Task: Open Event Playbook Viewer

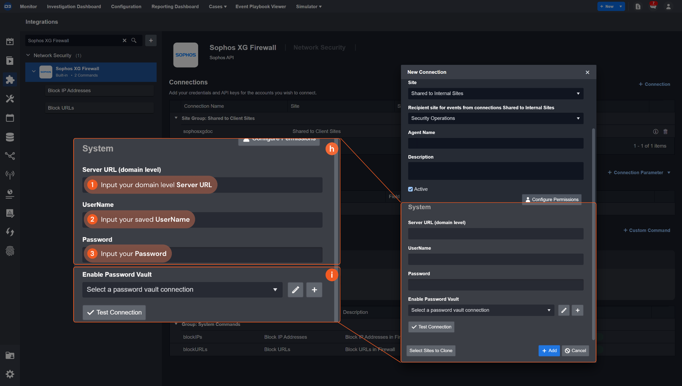Action: (x=260, y=6)
